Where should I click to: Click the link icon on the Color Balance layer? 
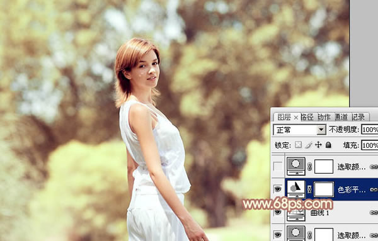pyautogui.click(x=309, y=189)
